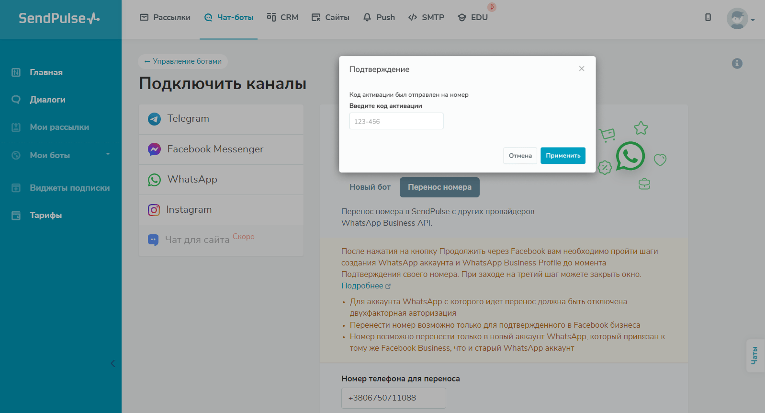Open the user avatar account dropdown

click(740, 19)
